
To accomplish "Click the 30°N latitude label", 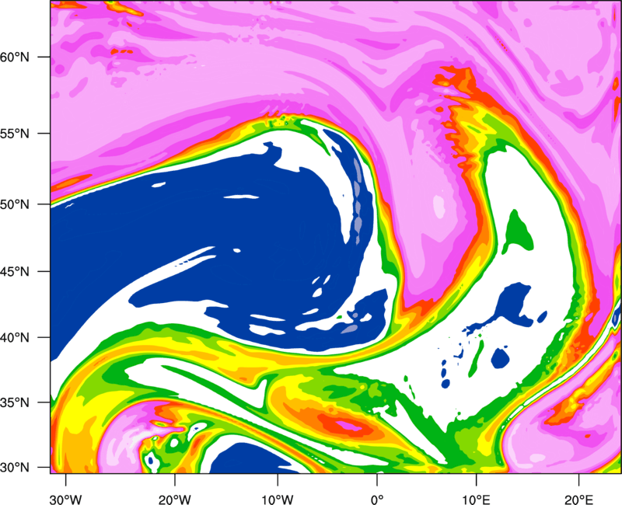I will pyautogui.click(x=15, y=468).
